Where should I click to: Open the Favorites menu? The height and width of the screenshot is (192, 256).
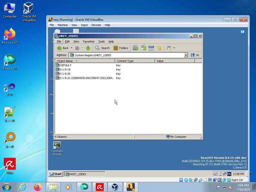pos(89,42)
